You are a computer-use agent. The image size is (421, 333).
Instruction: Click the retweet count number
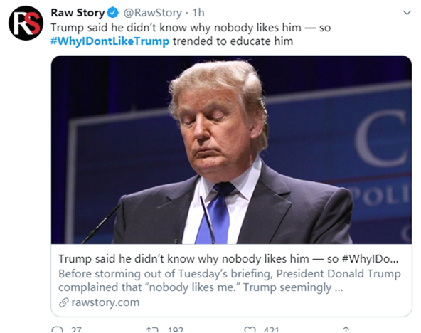click(176, 330)
